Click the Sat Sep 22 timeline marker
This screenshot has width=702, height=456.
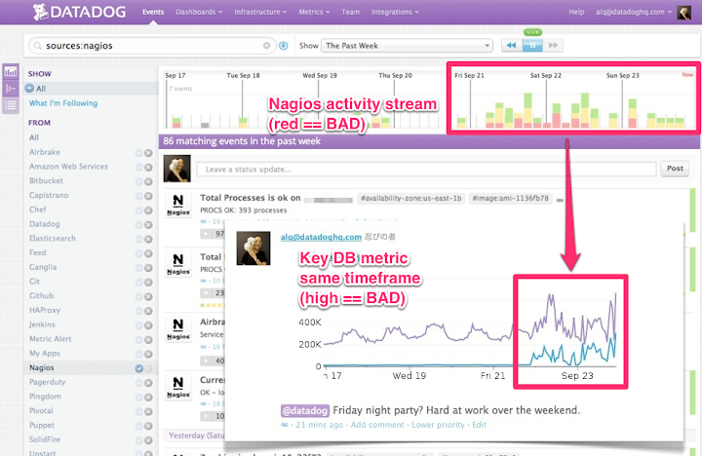(546, 76)
